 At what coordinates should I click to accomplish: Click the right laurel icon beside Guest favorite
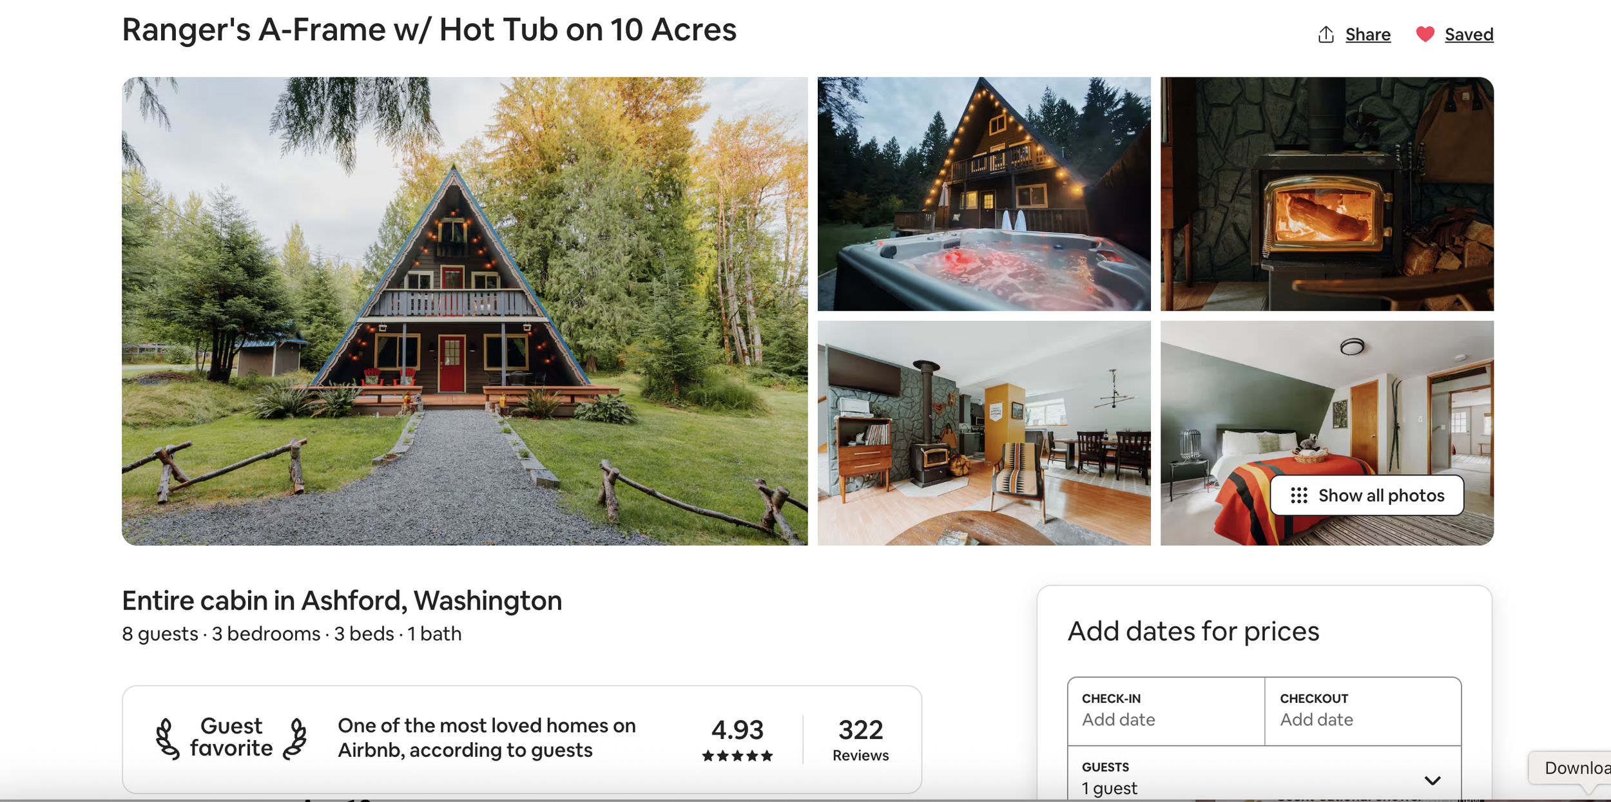click(295, 739)
